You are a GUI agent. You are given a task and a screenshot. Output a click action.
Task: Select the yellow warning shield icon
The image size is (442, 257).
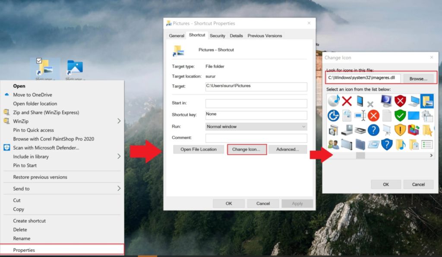click(400, 130)
